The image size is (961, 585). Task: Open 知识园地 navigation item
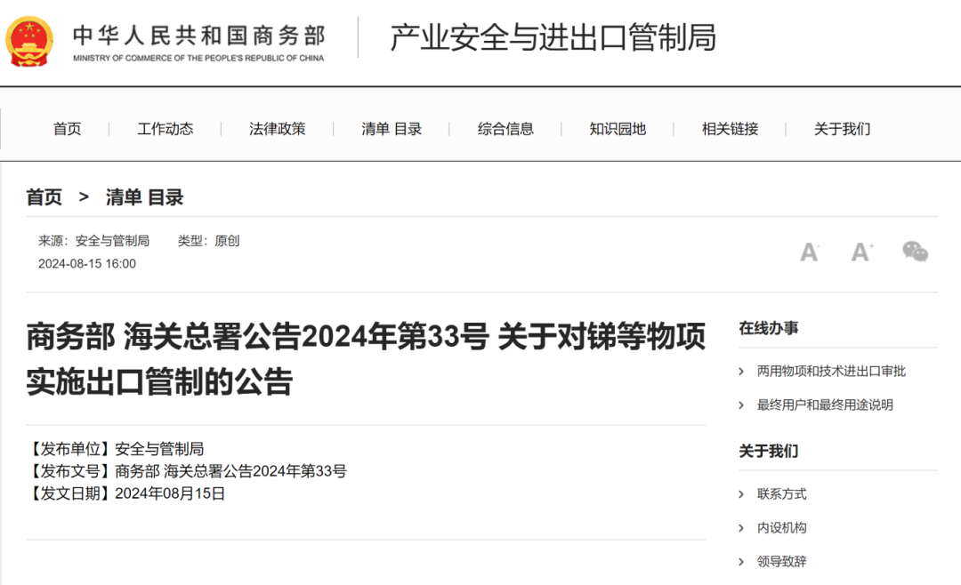618,129
